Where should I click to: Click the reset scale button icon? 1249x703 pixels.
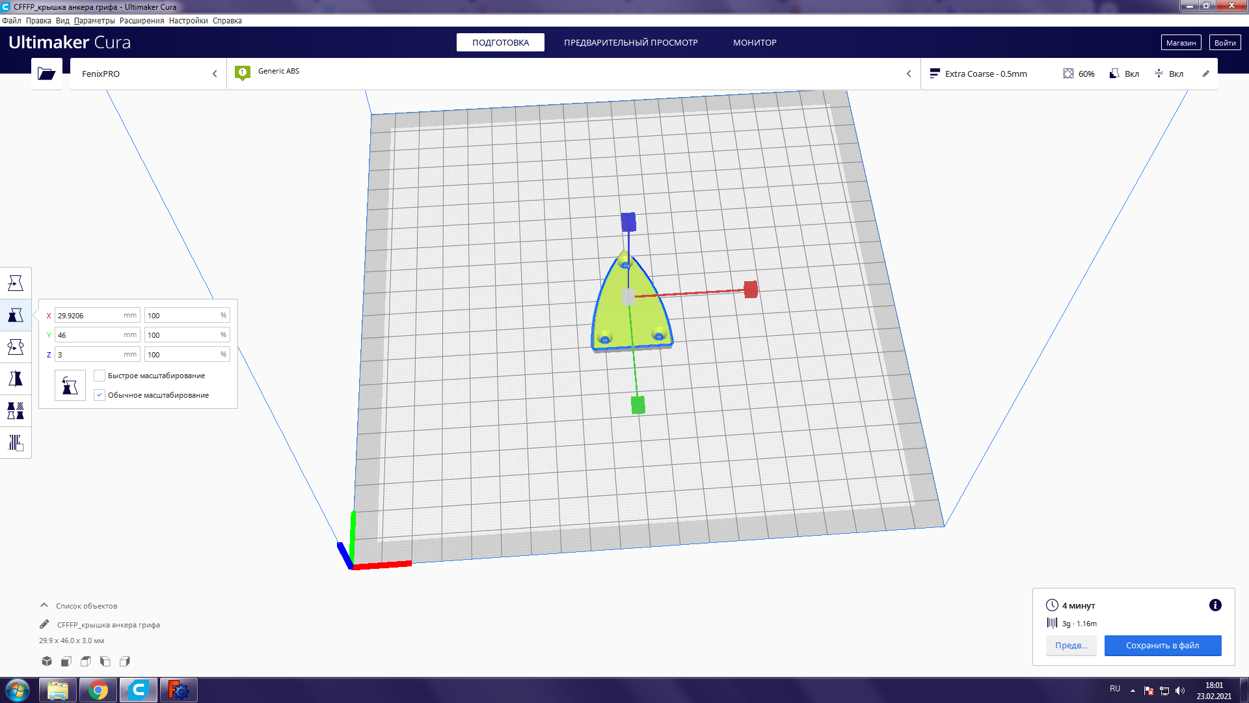coord(70,385)
